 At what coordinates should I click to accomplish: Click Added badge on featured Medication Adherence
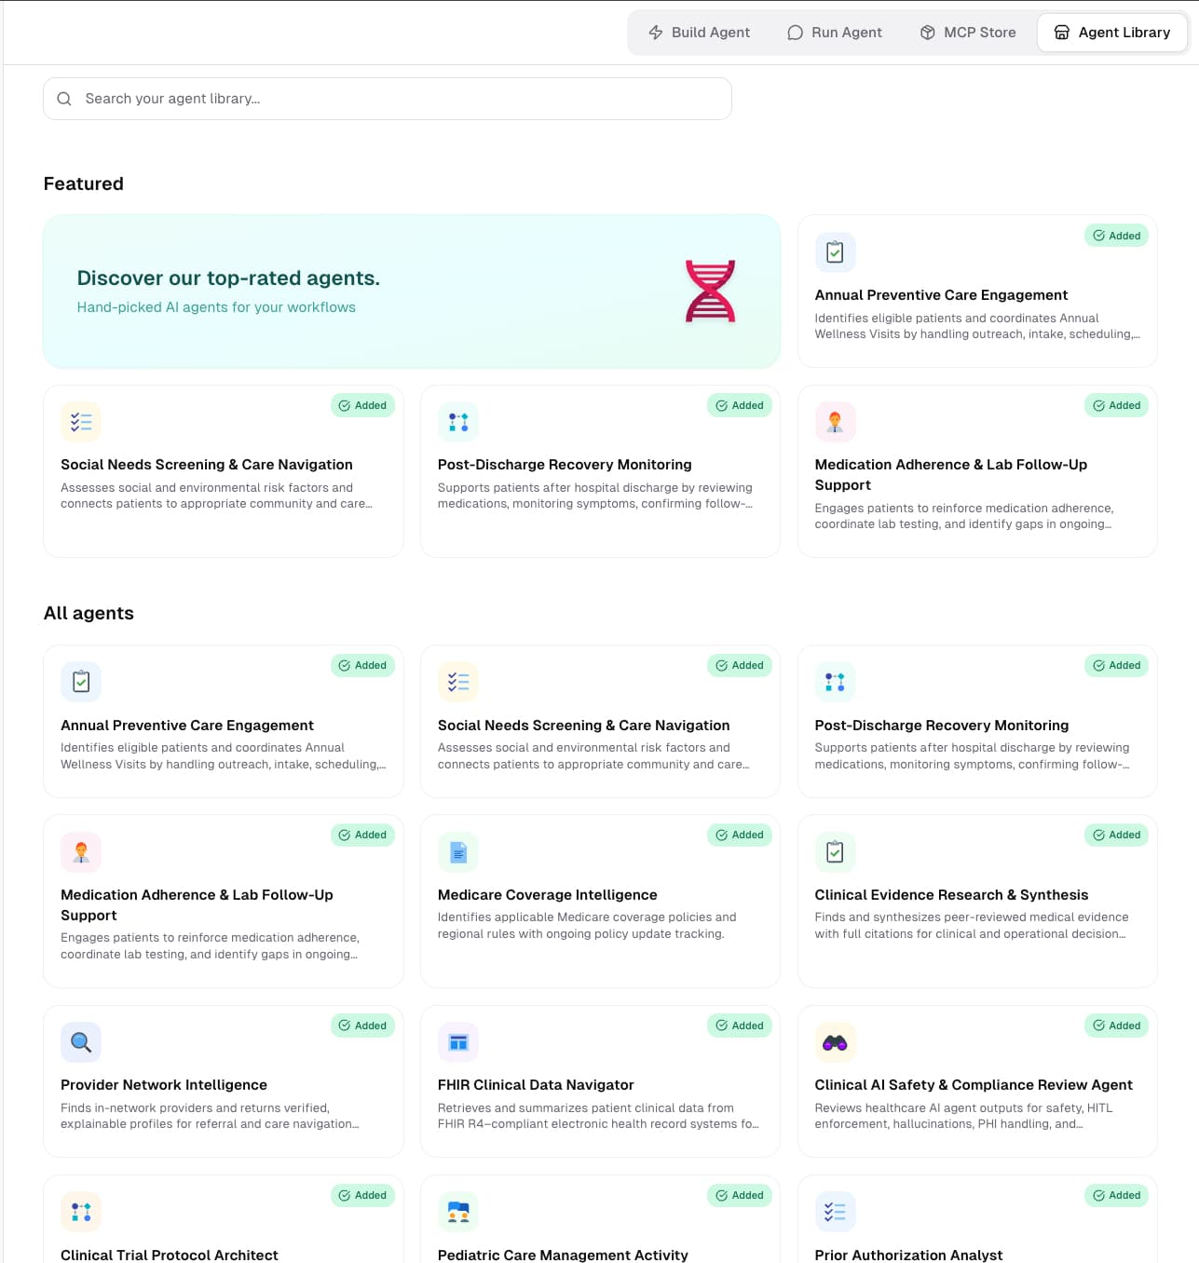click(x=1116, y=405)
